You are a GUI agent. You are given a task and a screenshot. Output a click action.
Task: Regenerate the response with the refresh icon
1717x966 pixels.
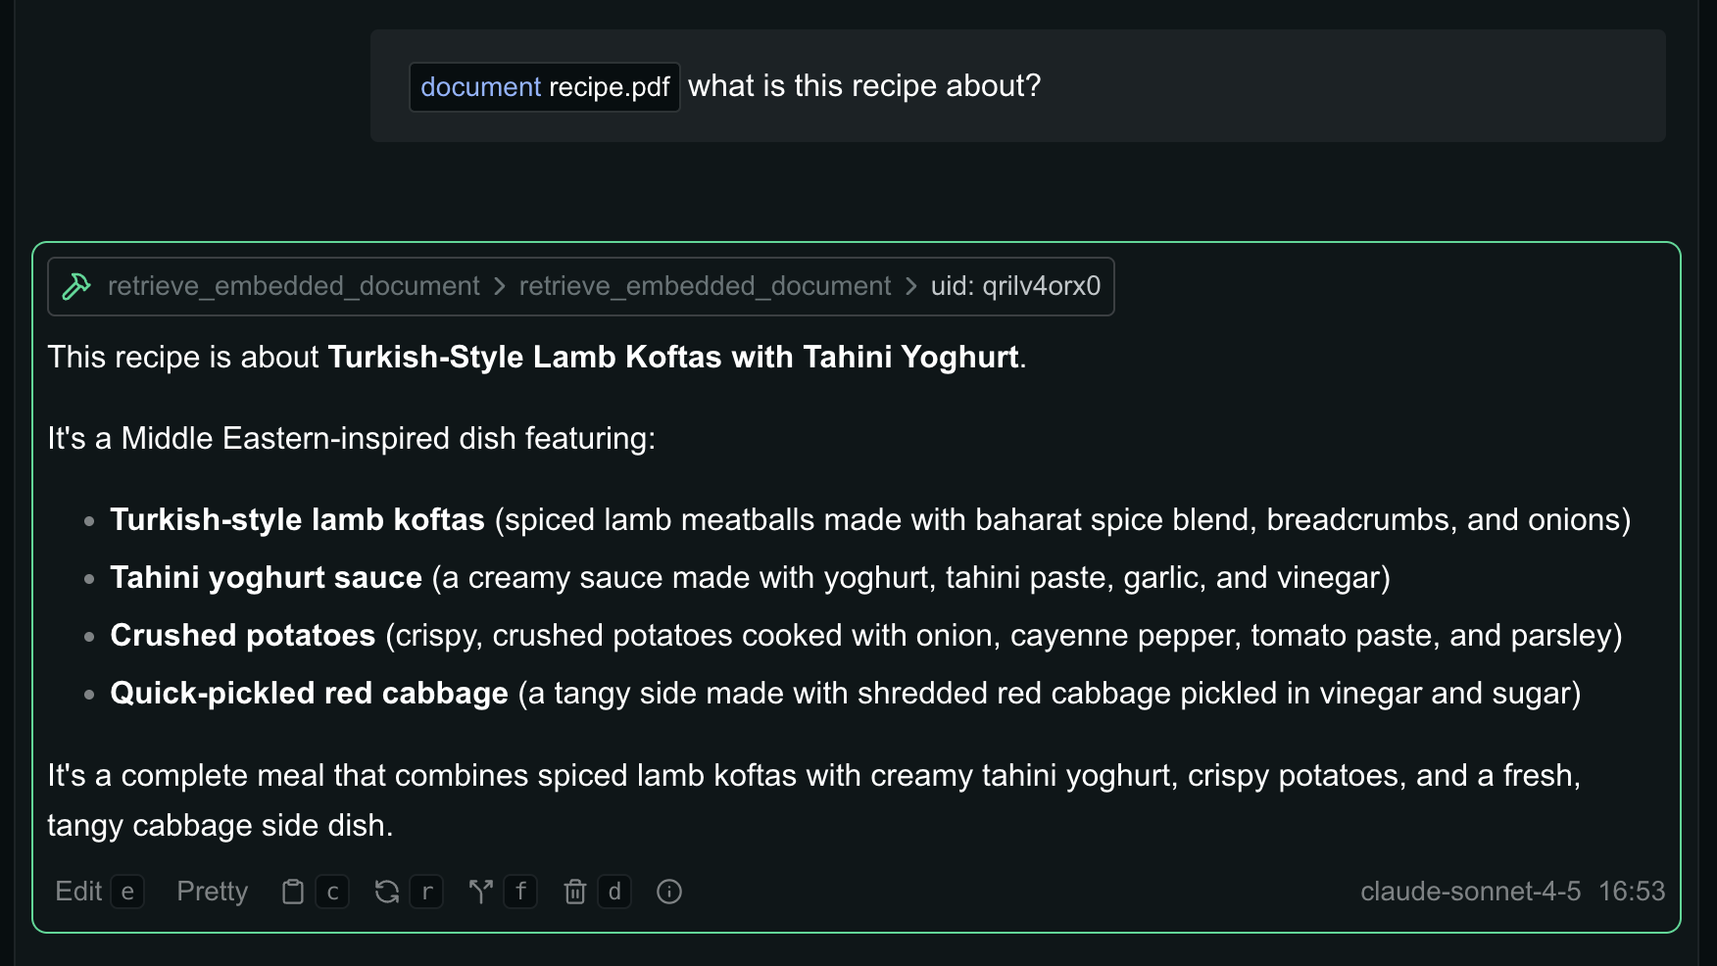pyautogui.click(x=387, y=892)
